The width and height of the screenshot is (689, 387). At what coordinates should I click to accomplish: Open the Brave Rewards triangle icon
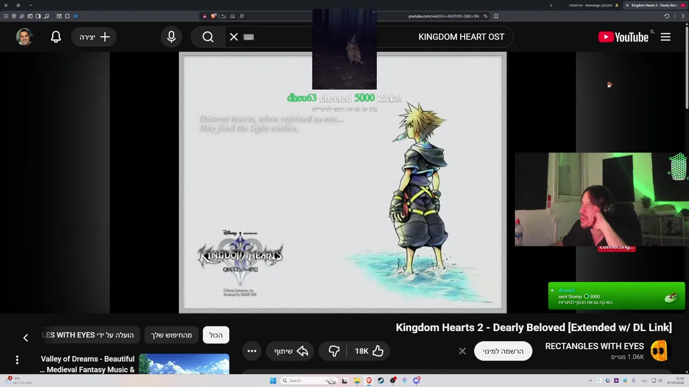[205, 16]
